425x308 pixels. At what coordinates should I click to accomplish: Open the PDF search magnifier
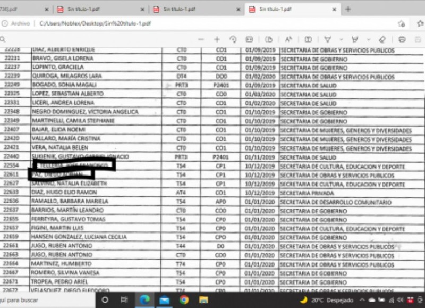coord(3,39)
